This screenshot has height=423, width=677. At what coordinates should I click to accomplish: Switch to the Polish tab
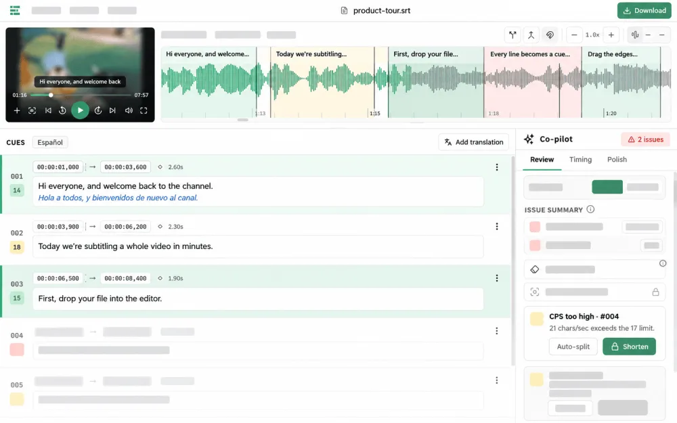click(x=617, y=160)
